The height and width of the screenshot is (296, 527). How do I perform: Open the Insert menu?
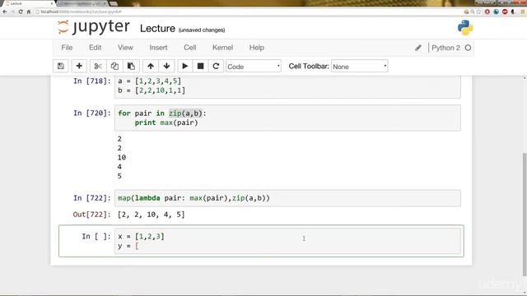tap(158, 48)
